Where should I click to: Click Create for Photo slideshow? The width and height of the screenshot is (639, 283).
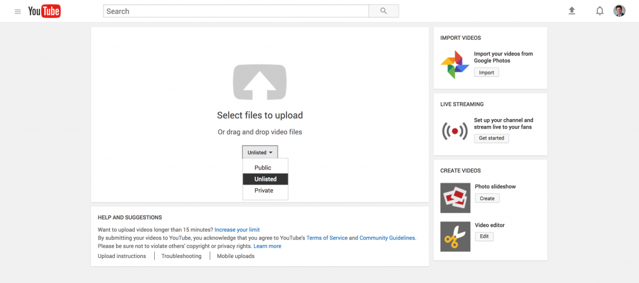487,198
